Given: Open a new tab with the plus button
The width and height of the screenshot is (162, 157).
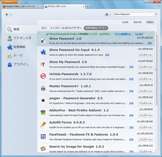Looking at the screenshot, I should 88,7.
